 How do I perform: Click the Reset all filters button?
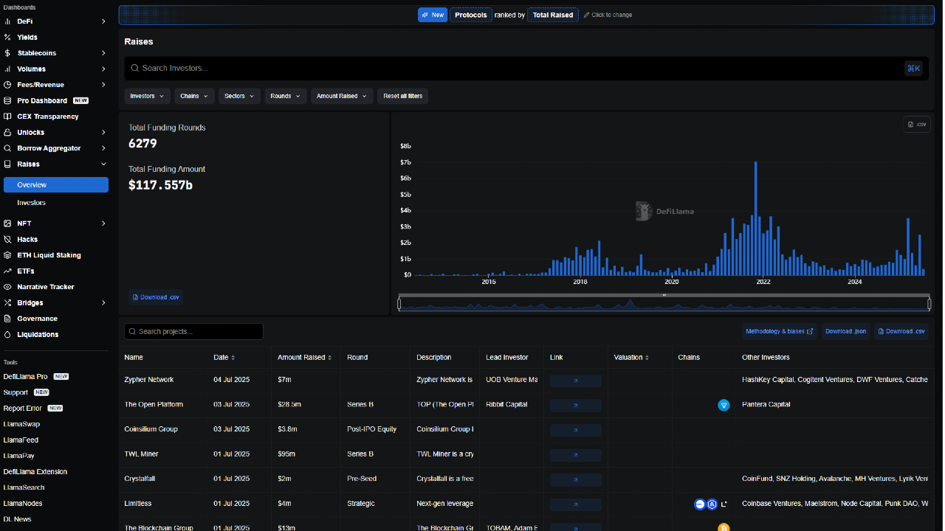(x=402, y=96)
